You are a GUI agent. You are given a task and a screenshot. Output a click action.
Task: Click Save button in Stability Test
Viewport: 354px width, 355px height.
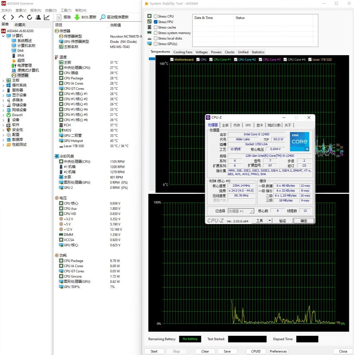227,351
